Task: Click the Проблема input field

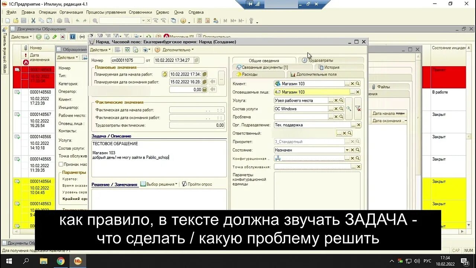Action: 301,117
